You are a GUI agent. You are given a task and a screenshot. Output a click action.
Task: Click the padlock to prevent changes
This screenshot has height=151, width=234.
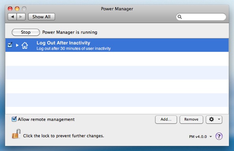point(16,134)
